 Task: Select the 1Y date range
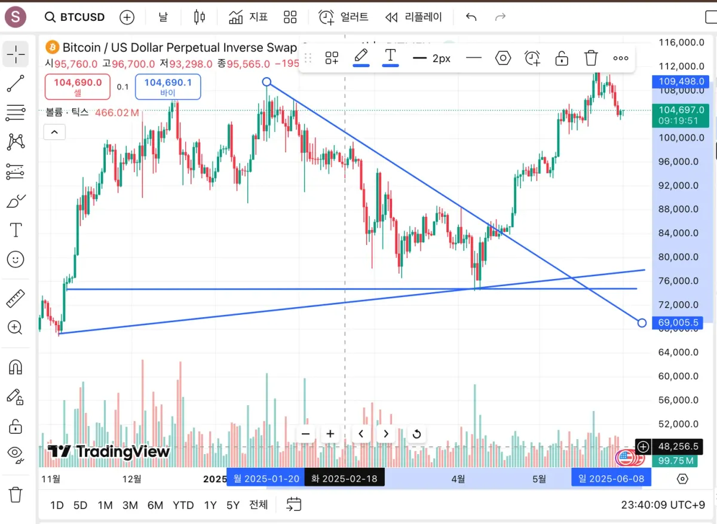point(210,505)
